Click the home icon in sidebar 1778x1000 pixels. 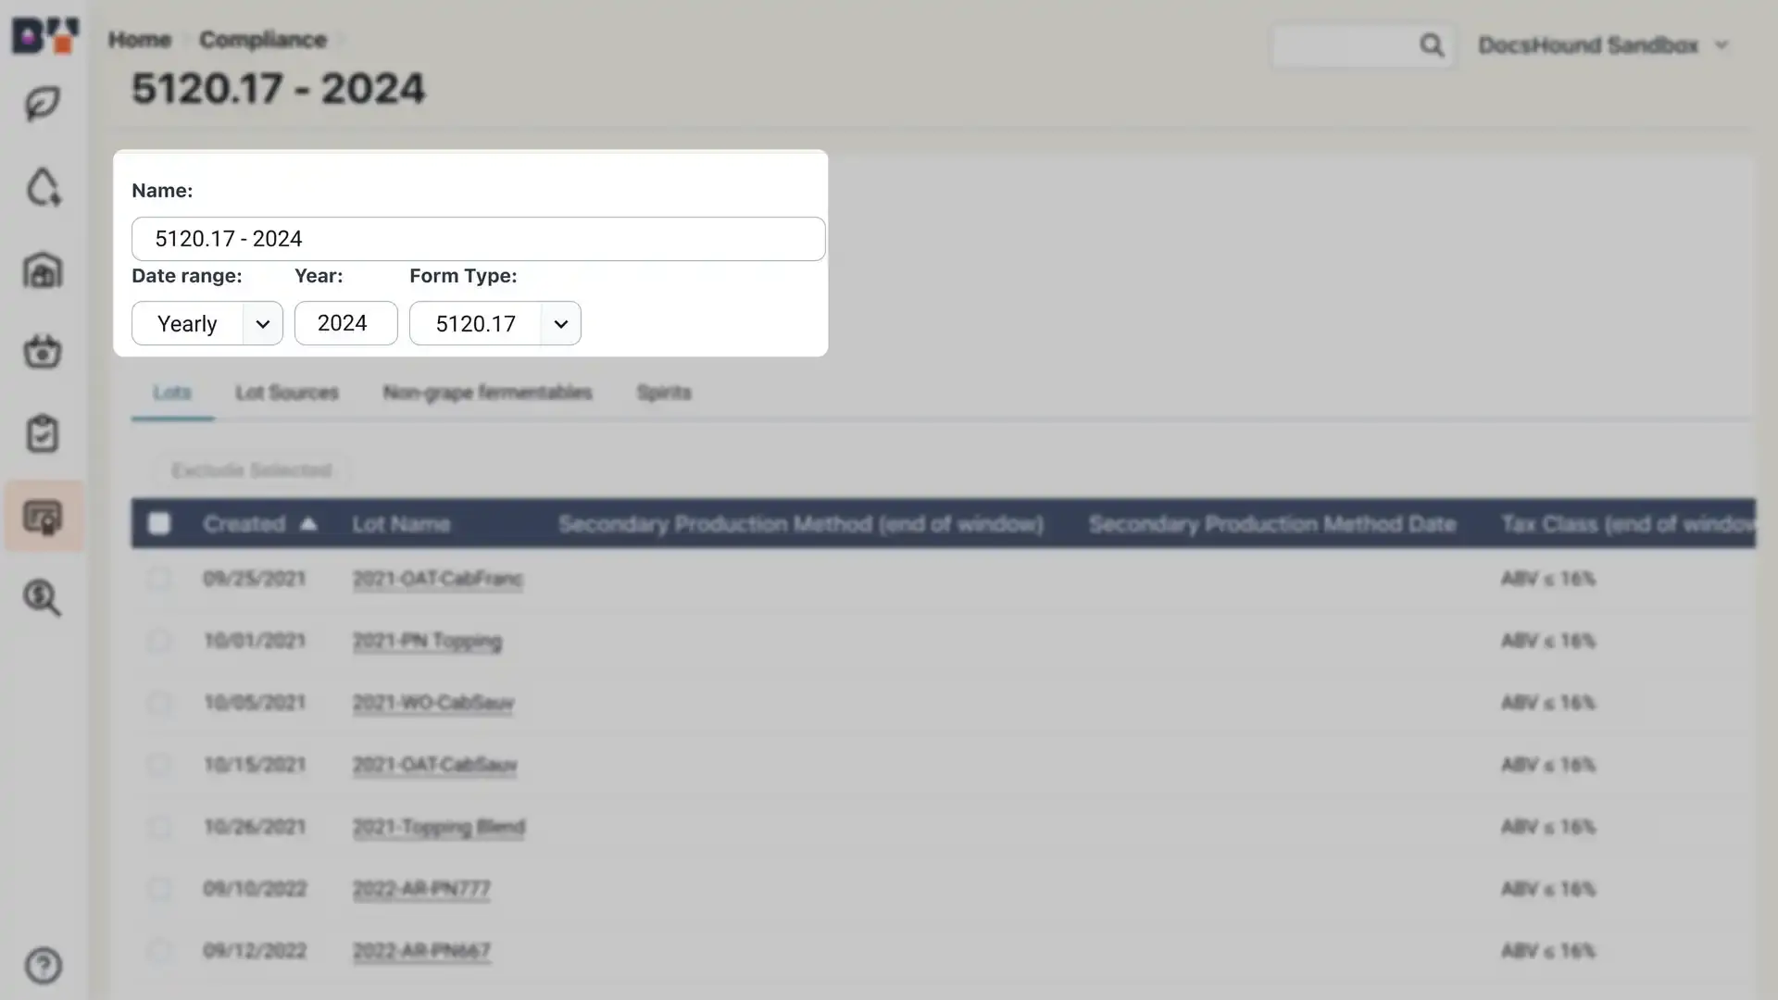pyautogui.click(x=43, y=269)
